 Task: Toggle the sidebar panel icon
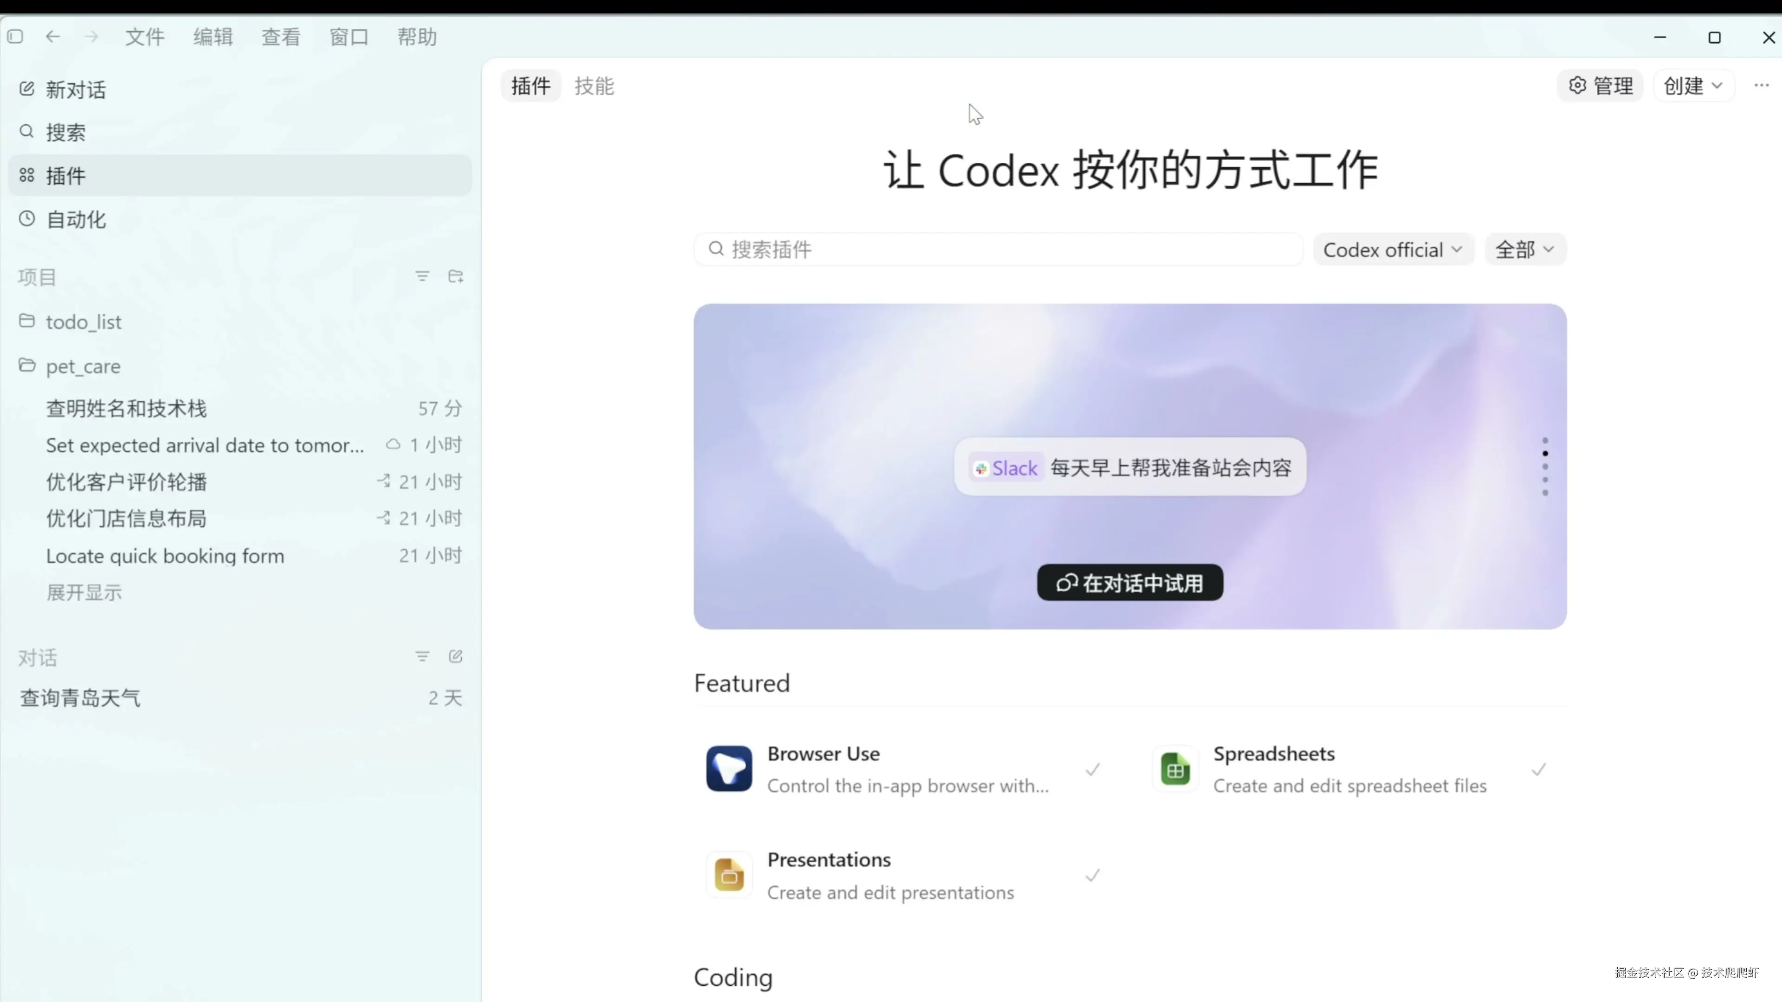click(x=15, y=37)
